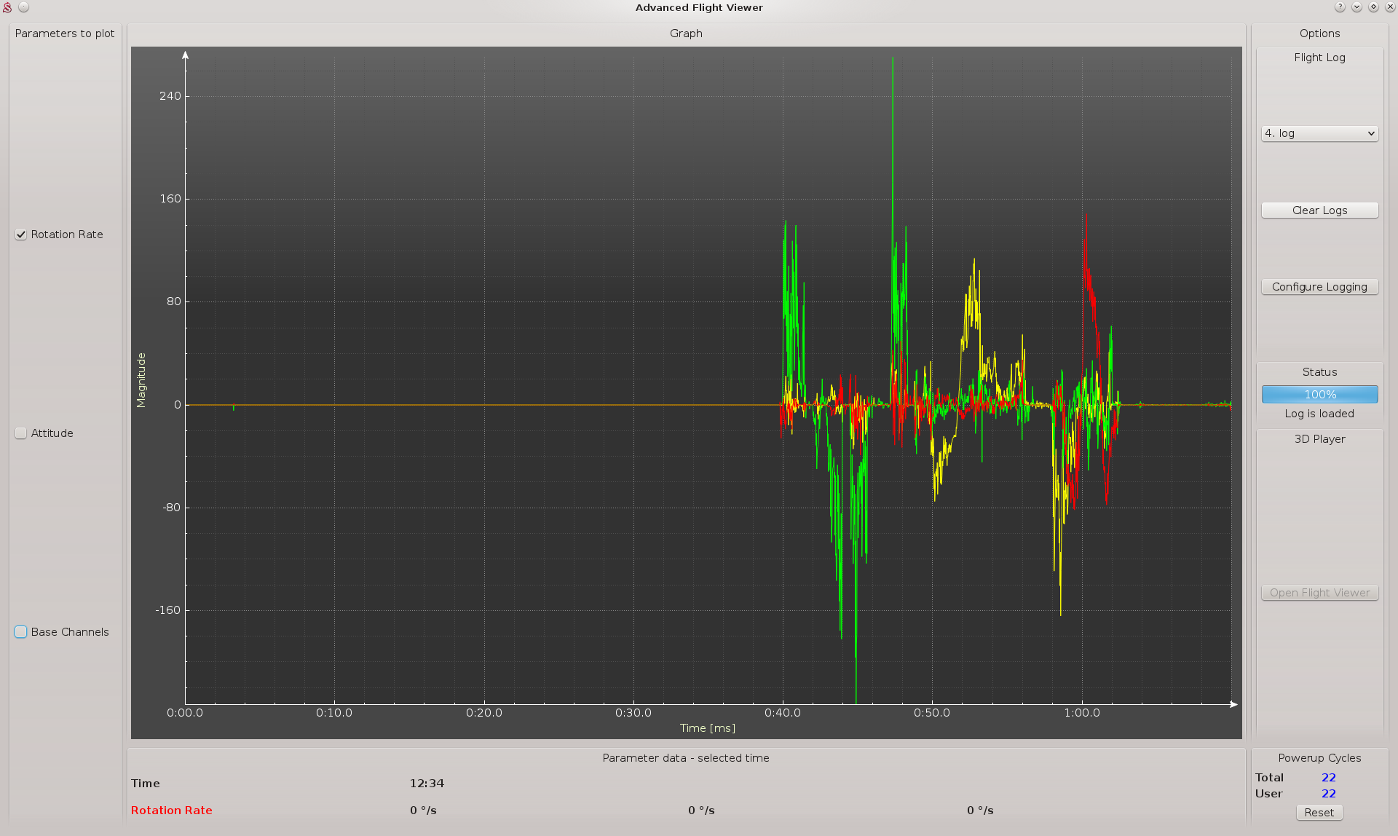1398x836 pixels.
Task: Click the Time value 12:34
Action: (427, 784)
